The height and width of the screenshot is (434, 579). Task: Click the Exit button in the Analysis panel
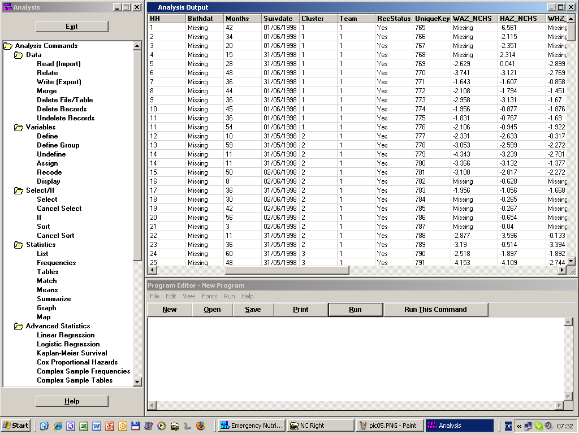click(72, 27)
